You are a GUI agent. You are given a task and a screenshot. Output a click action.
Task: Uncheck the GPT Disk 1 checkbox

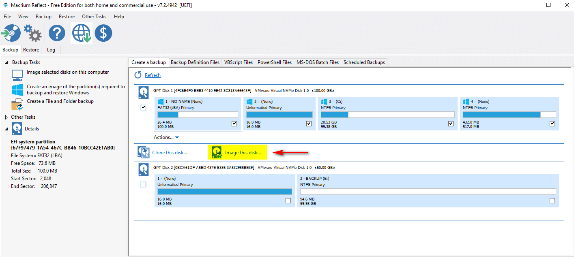143,108
